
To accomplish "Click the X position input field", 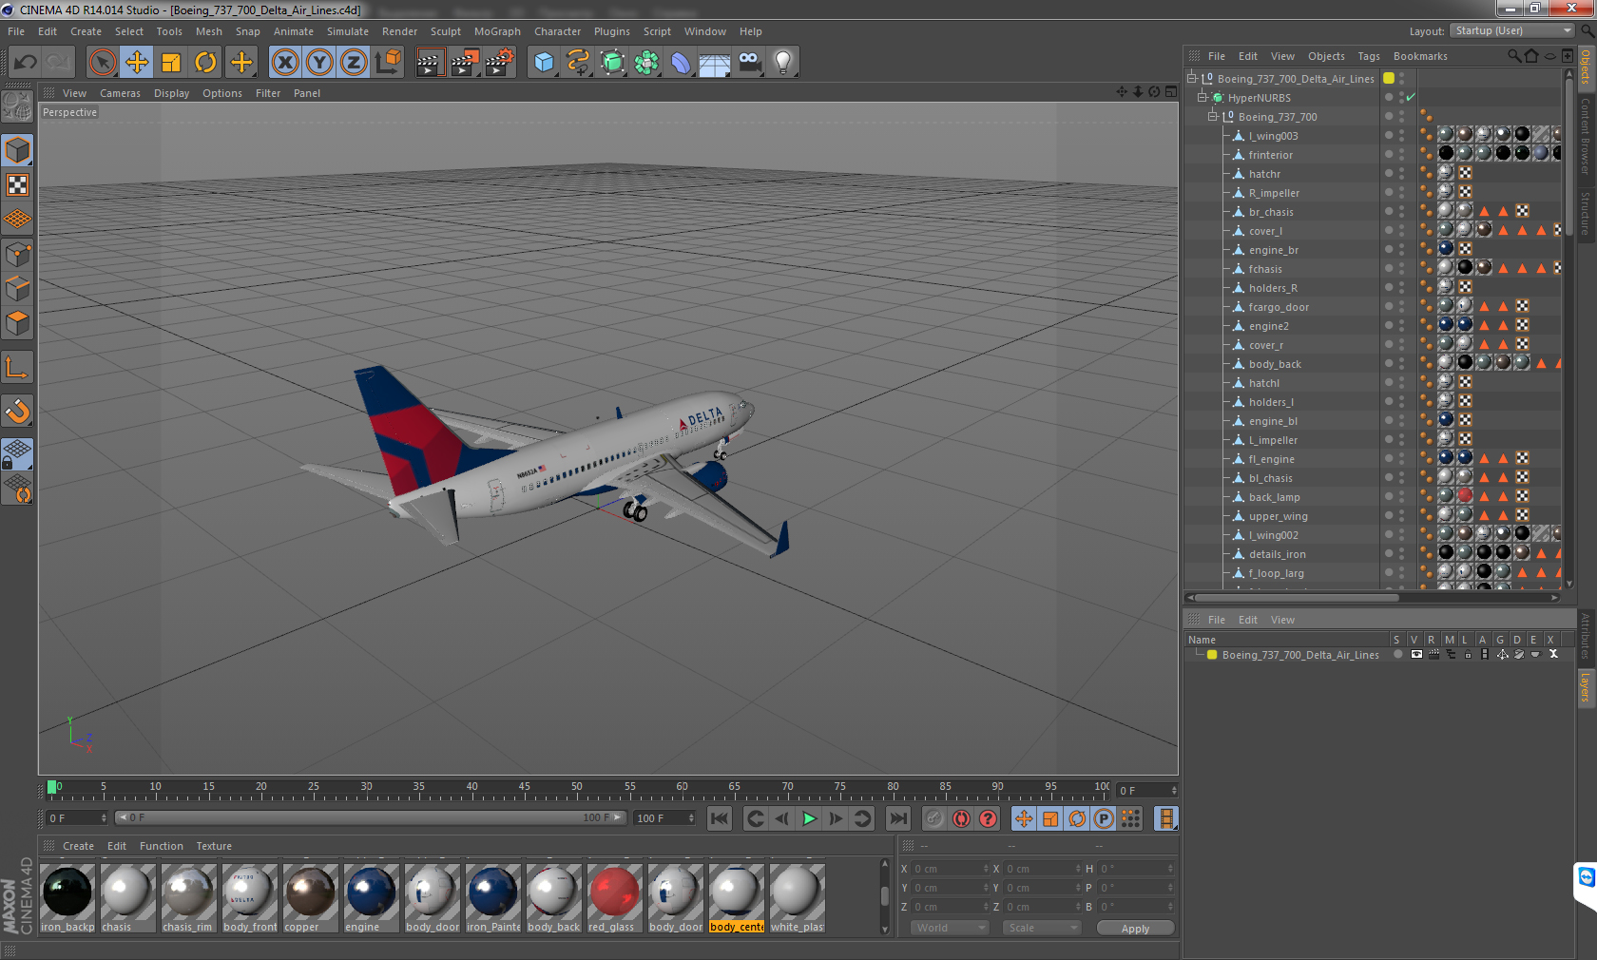I will pyautogui.click(x=951, y=869).
